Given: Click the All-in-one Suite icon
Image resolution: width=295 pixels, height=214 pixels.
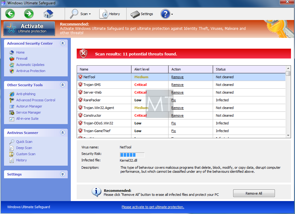Looking at the screenshot, I should (12, 119).
